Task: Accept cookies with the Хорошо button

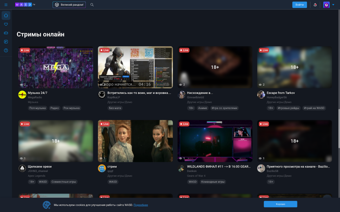Action: (x=280, y=204)
